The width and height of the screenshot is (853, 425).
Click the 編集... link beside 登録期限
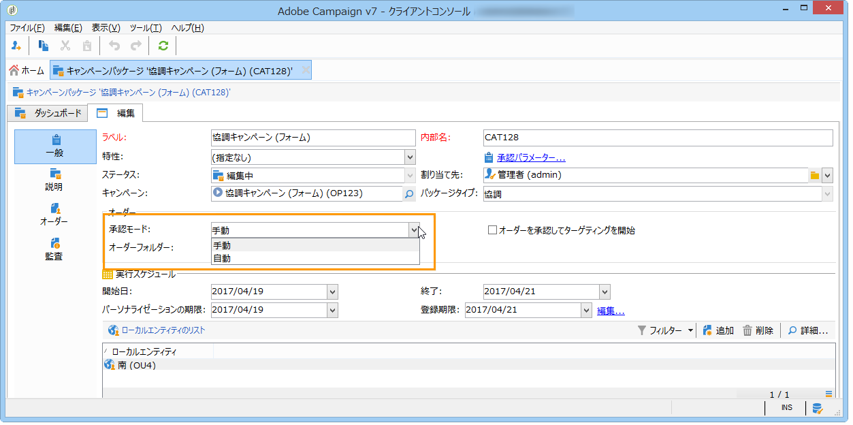coord(611,311)
